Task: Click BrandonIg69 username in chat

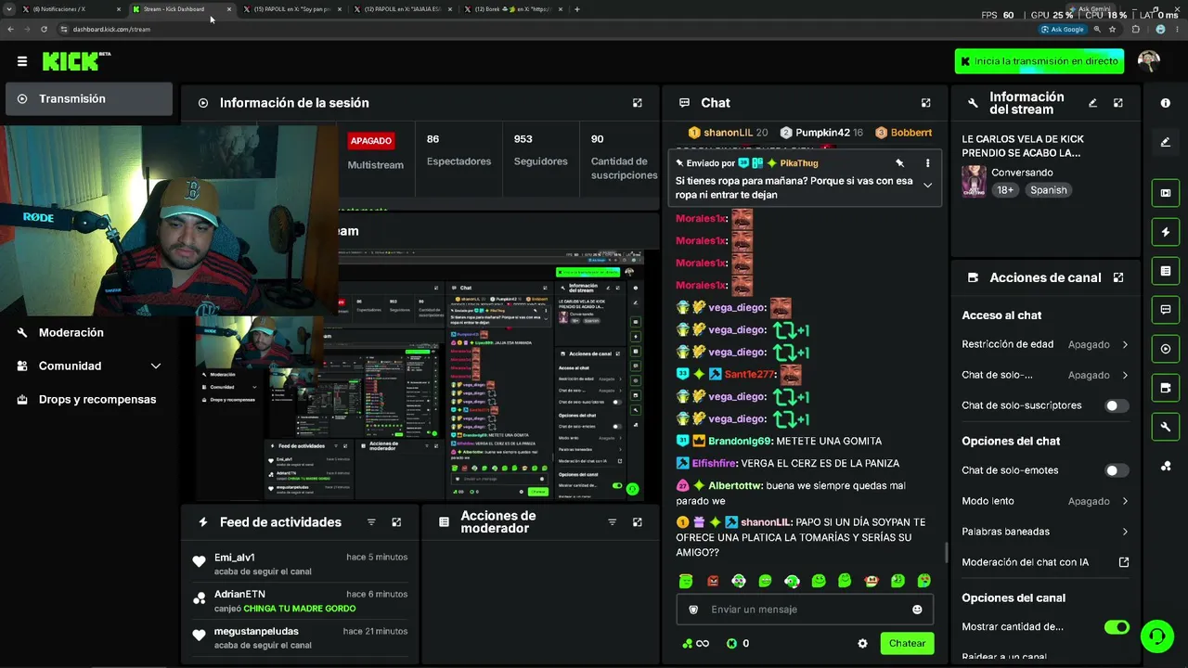Action: (x=740, y=441)
